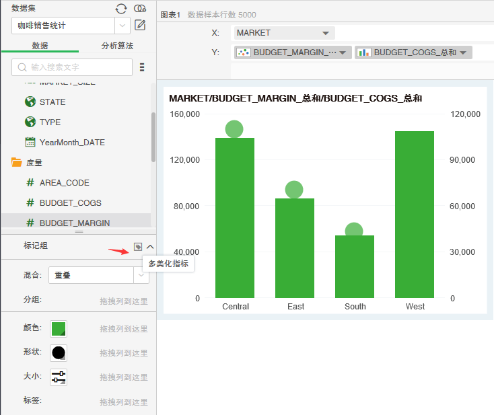Collapse the 标记组 panel with chevron
494x415 pixels.
[x=150, y=247]
